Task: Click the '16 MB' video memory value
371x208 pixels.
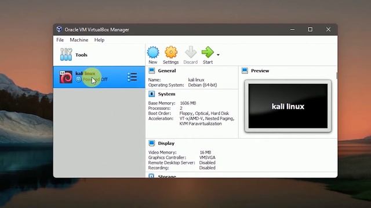Action: 205,153
